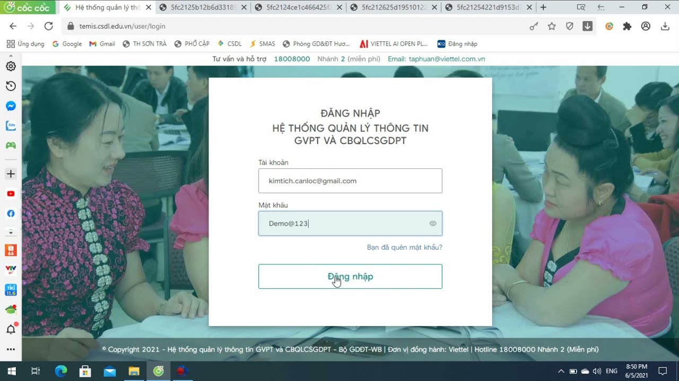Open the tab search icon in title bar
The width and height of the screenshot is (679, 381).
(581, 7)
